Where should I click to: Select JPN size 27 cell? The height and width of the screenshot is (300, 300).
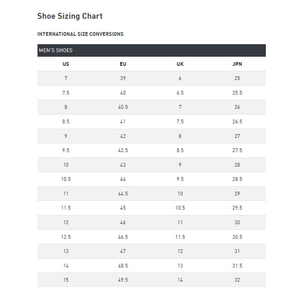237,136
